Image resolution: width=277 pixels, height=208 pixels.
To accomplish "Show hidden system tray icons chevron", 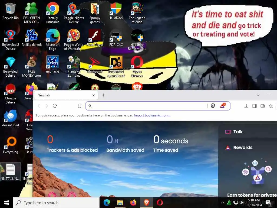I will pos(223,203).
